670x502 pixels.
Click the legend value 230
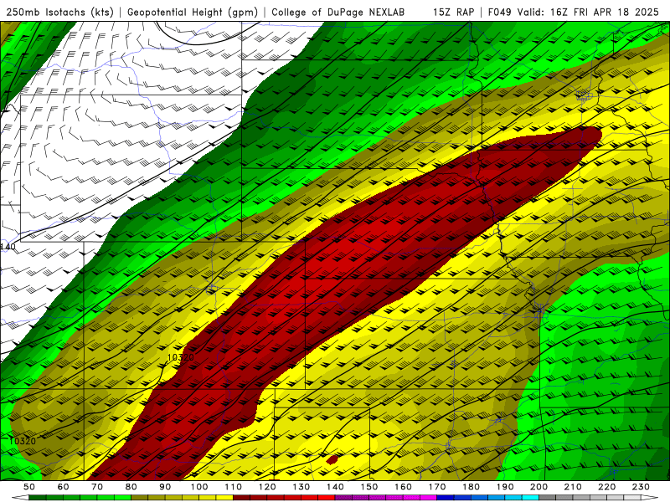(x=641, y=487)
